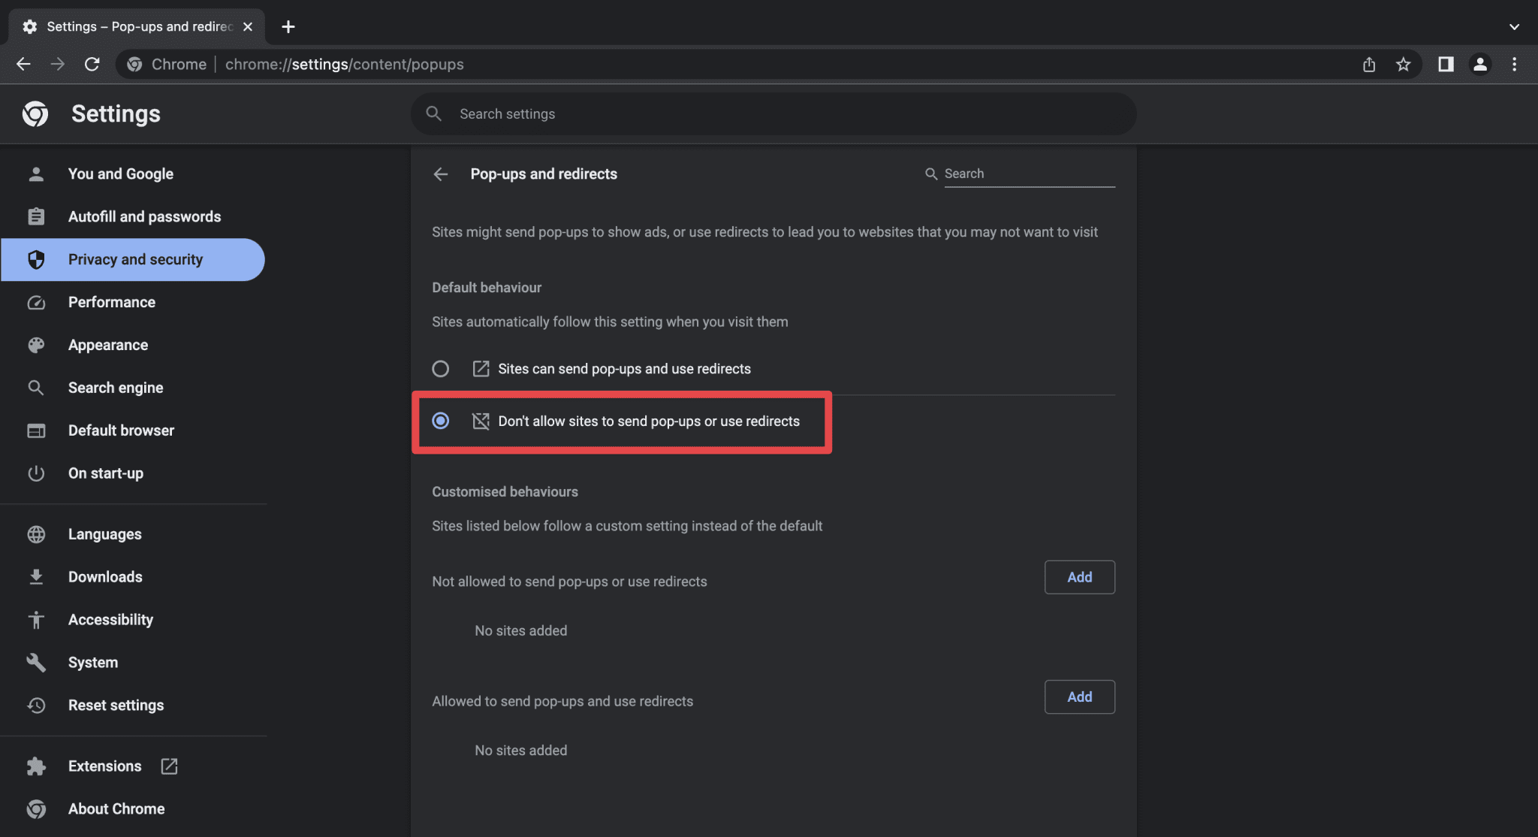Click the bookmark star icon
This screenshot has height=837, width=1538.
[x=1403, y=65]
